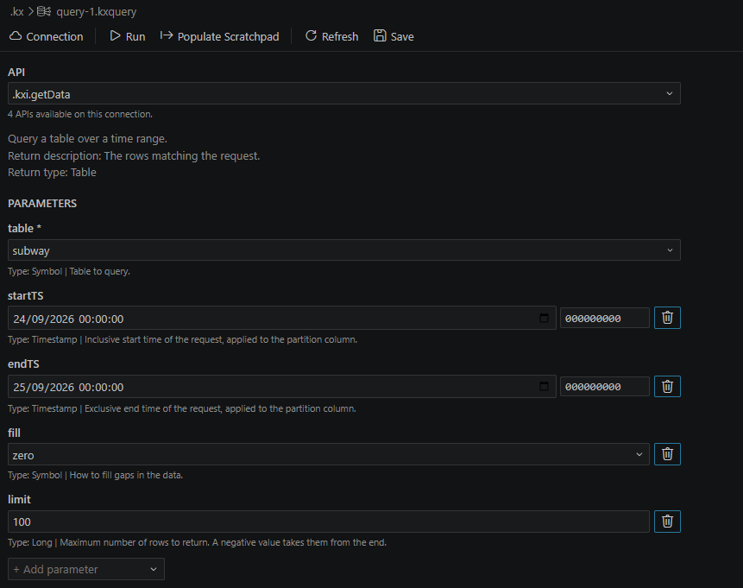Expand the fill dropdown set to zero
Screen dimensions: 743x588
[329, 454]
